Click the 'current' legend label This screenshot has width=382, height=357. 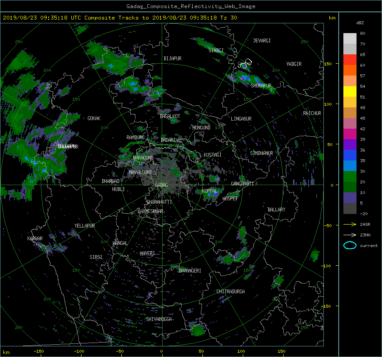(x=369, y=246)
